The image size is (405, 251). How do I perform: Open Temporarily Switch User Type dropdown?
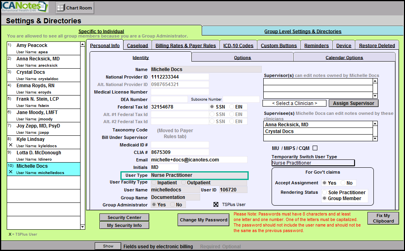click(313, 163)
